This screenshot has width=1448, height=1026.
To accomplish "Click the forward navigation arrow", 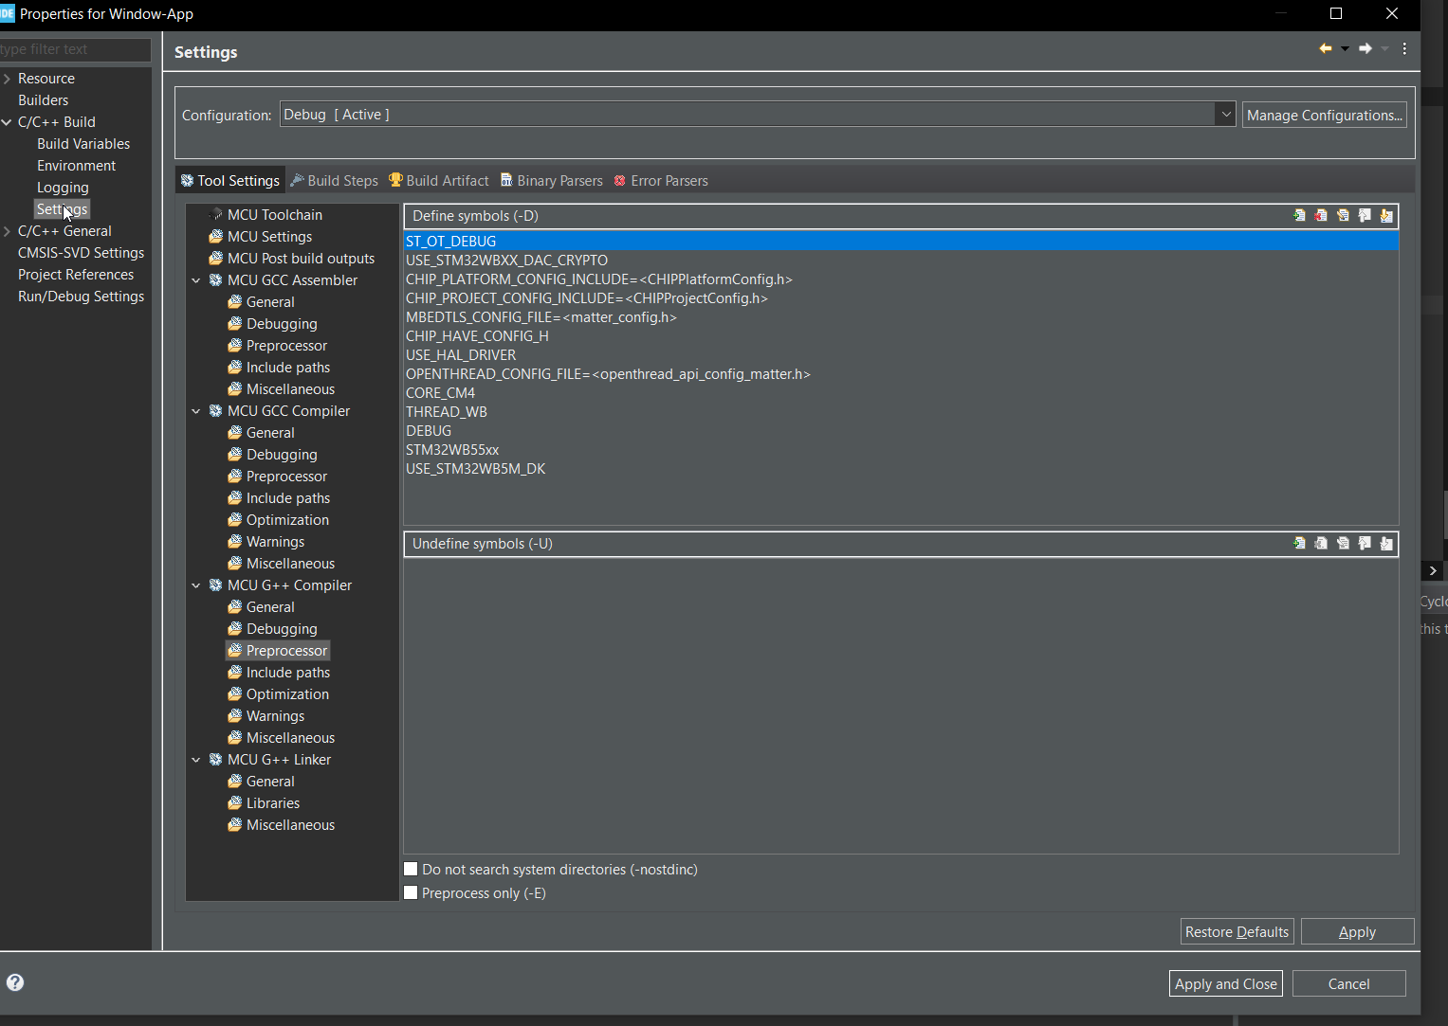I will (x=1364, y=48).
